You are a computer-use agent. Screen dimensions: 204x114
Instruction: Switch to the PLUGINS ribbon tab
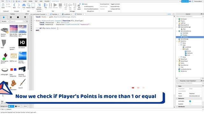tap(47, 1)
